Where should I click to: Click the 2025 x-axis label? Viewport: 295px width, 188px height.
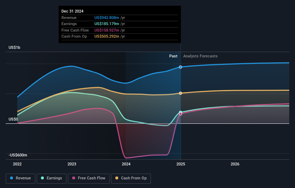pos(181,164)
